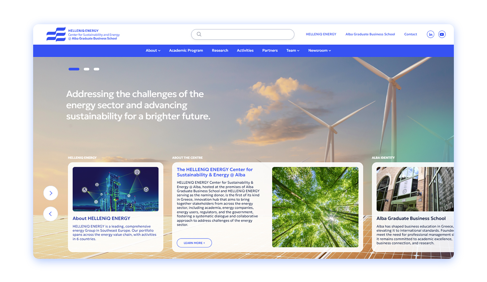Open the Alba Graduate Business School card title
The image size is (487, 282).
coord(411,218)
